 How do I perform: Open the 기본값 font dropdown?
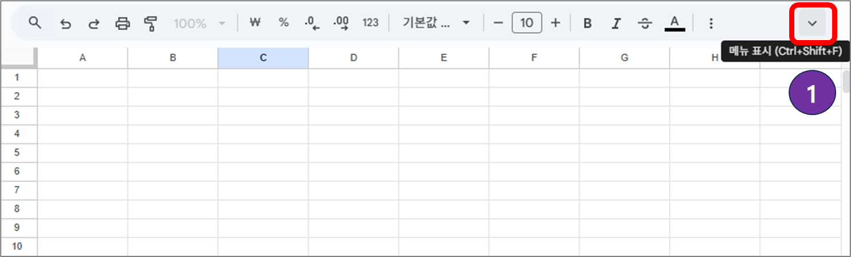point(437,23)
